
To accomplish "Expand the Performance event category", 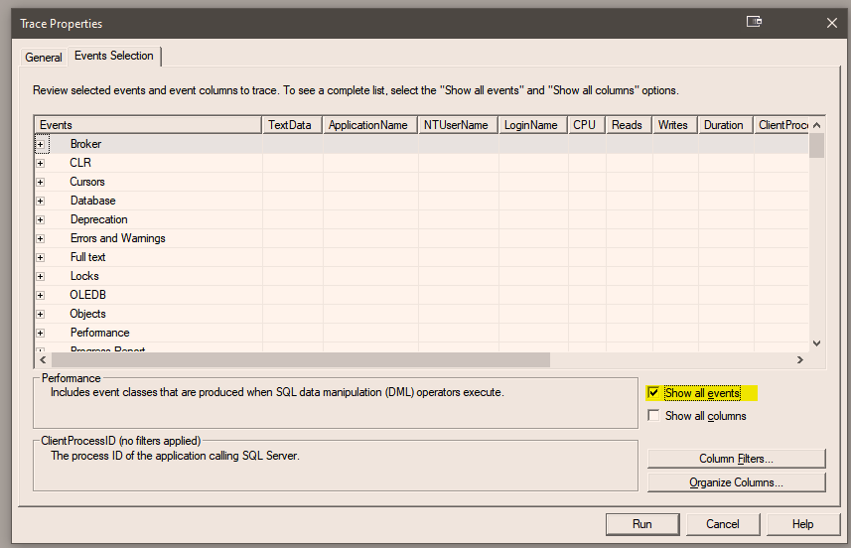I will pos(40,334).
